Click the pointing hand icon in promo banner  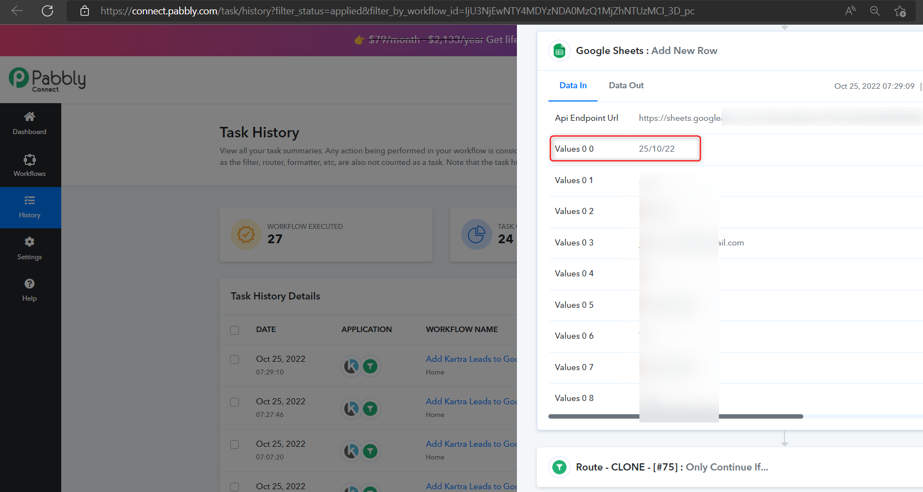359,40
